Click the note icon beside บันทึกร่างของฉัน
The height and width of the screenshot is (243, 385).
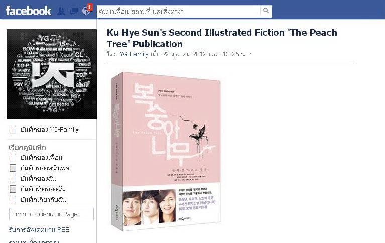click(13, 189)
